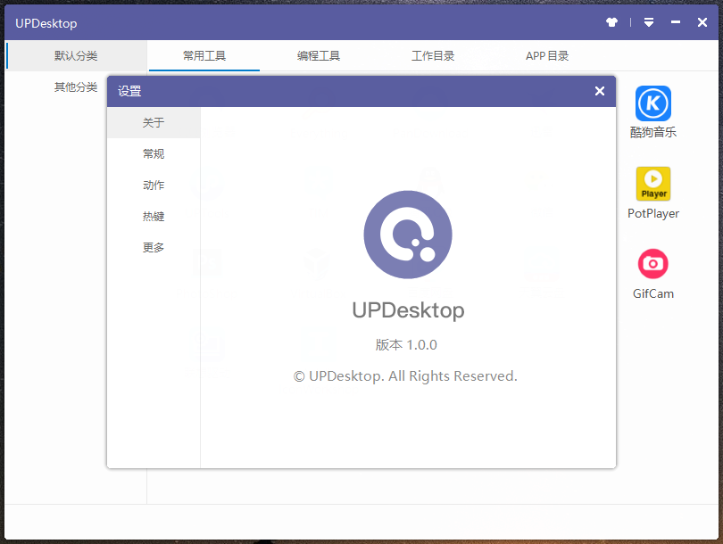Switch to the APP 目录 tab

coord(547,55)
